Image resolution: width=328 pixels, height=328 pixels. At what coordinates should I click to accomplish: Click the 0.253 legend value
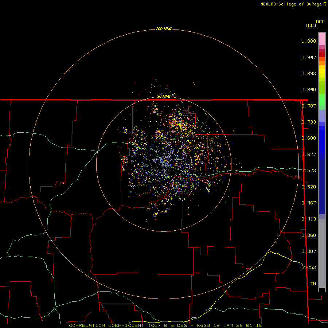309,268
